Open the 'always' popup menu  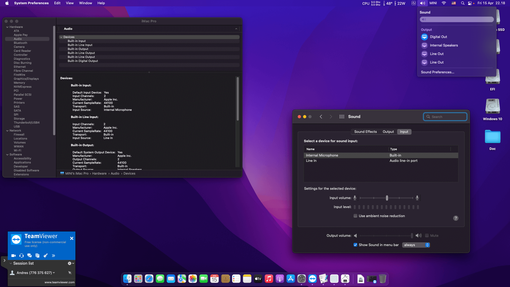(416, 245)
